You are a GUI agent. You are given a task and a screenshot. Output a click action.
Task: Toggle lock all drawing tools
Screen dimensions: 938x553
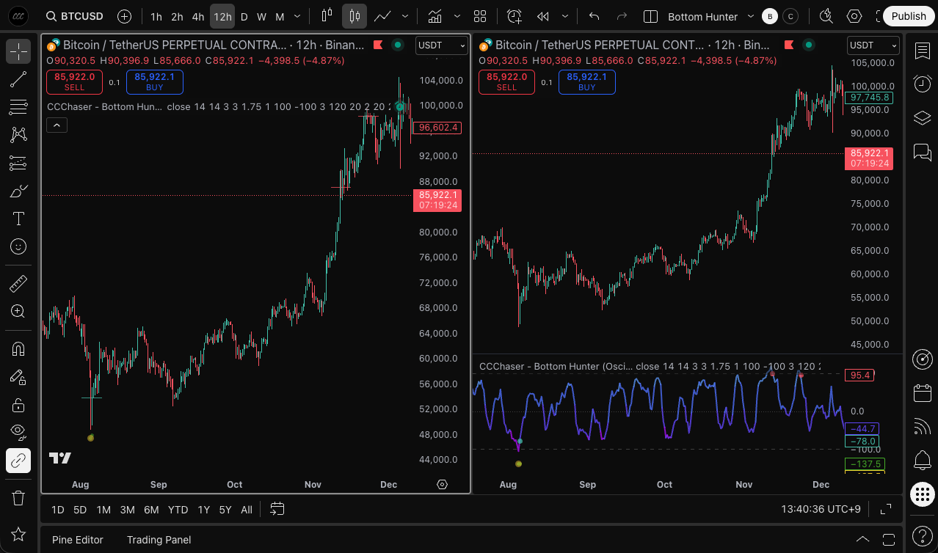pos(18,405)
